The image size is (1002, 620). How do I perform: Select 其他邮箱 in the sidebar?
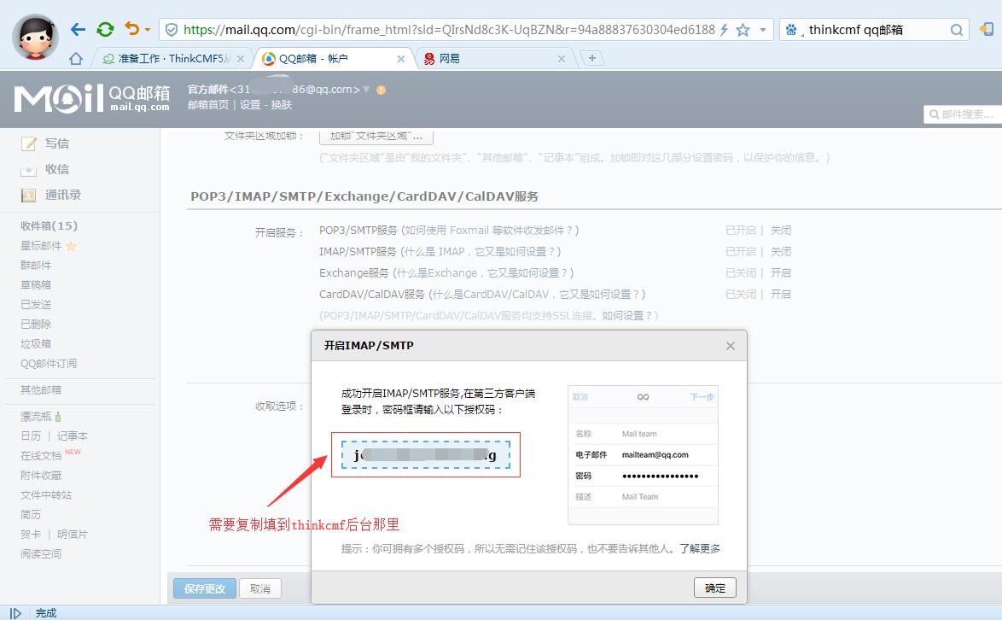(x=41, y=390)
